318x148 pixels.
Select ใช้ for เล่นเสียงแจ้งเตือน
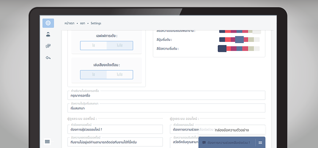pos(94,75)
